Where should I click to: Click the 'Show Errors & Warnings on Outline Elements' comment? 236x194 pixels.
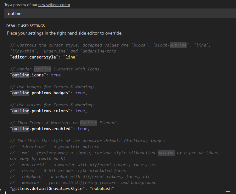pyautogui.click(x=65, y=123)
